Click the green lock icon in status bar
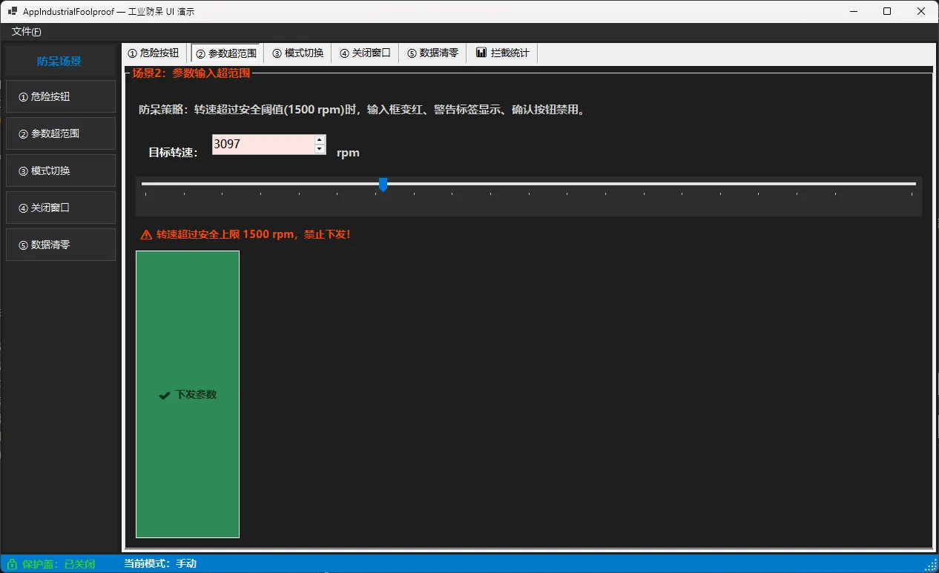The height and width of the screenshot is (573, 939). tap(12, 564)
